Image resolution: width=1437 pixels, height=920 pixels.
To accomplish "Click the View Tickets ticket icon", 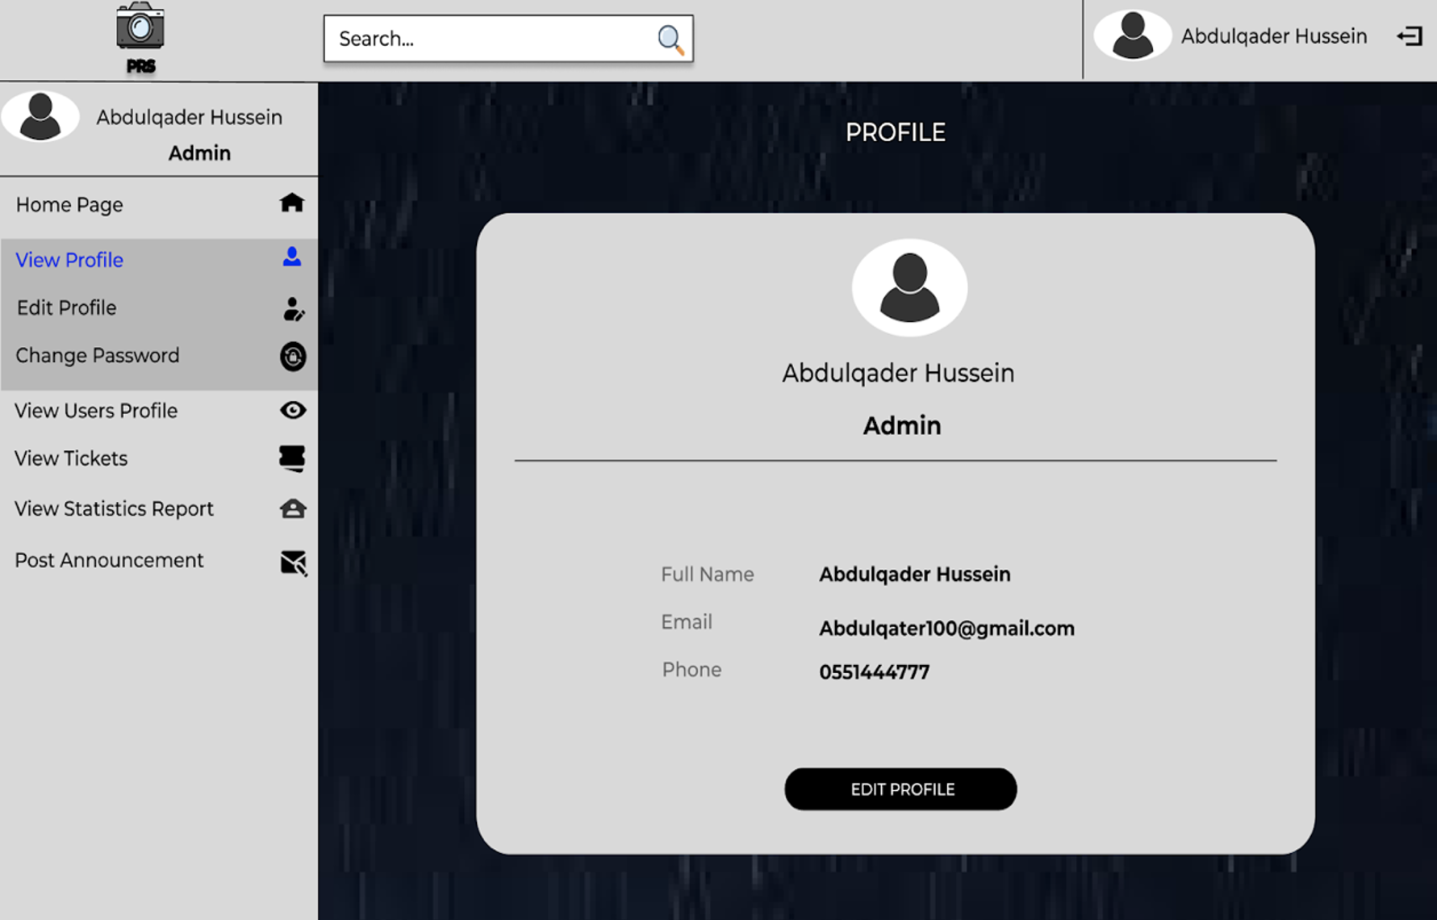I will (x=292, y=458).
